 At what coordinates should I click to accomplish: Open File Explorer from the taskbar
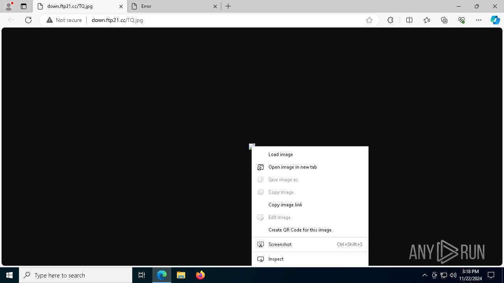point(181,275)
